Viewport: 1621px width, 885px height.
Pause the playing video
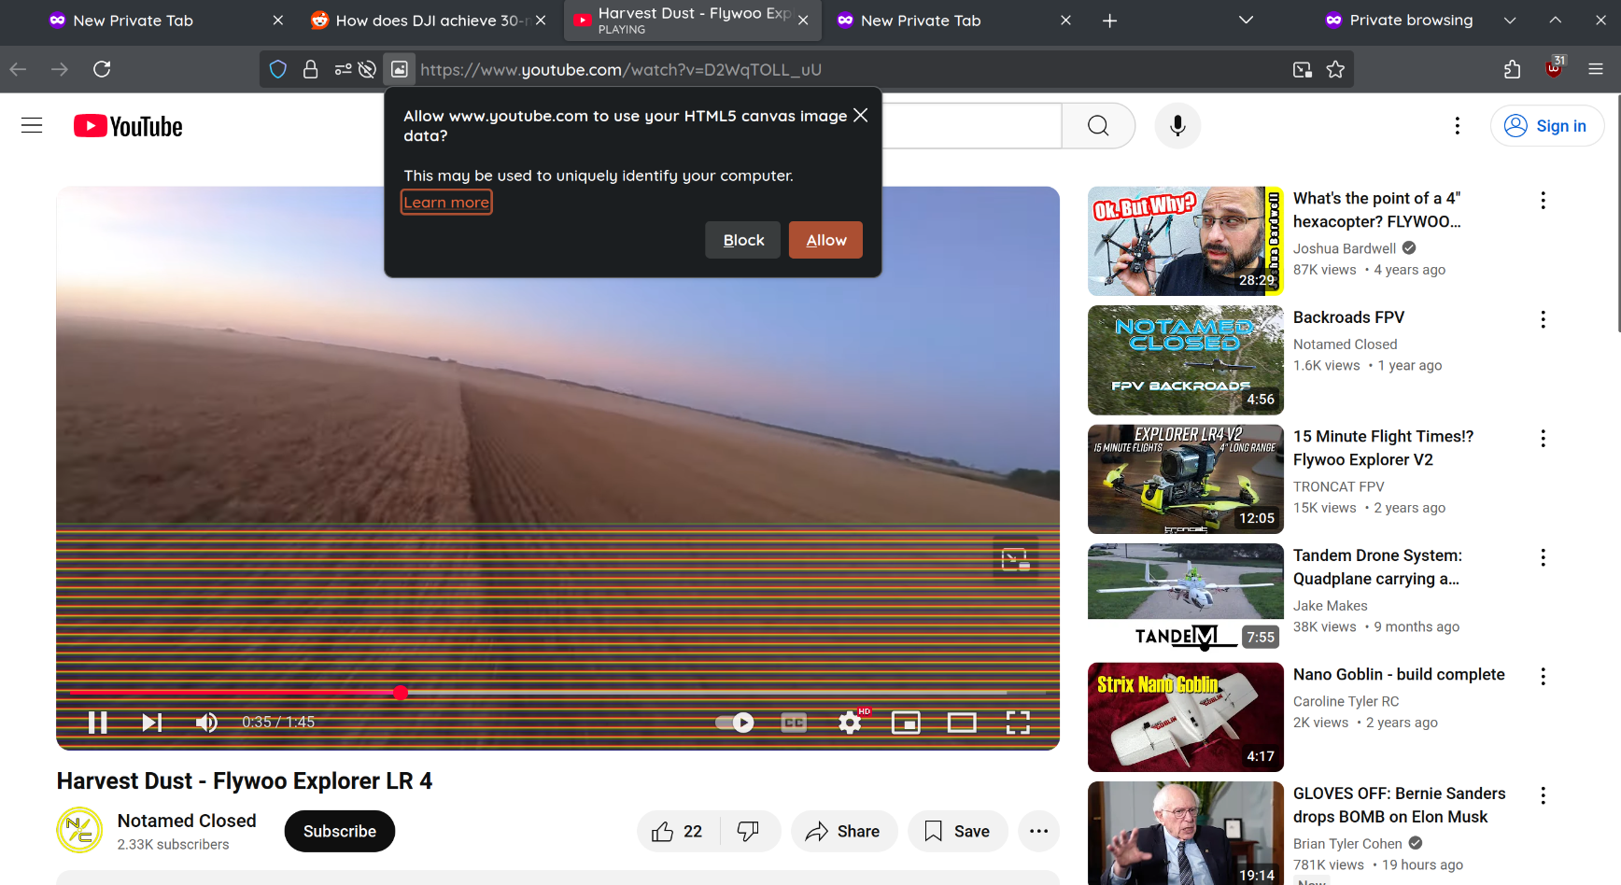[x=97, y=723]
